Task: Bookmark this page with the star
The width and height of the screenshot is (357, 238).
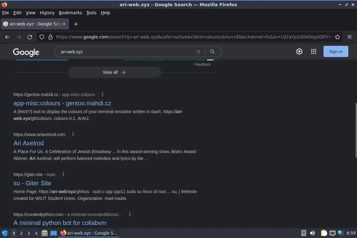Action: (x=337, y=37)
